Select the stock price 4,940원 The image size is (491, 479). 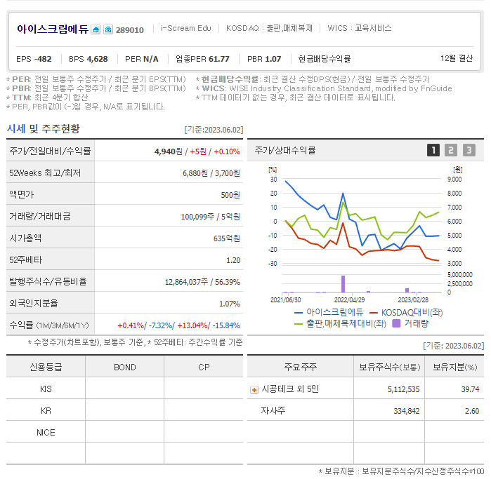pos(168,151)
